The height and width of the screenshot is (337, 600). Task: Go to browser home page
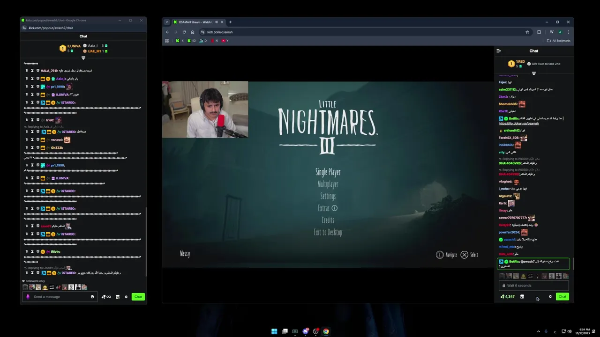pos(193,32)
